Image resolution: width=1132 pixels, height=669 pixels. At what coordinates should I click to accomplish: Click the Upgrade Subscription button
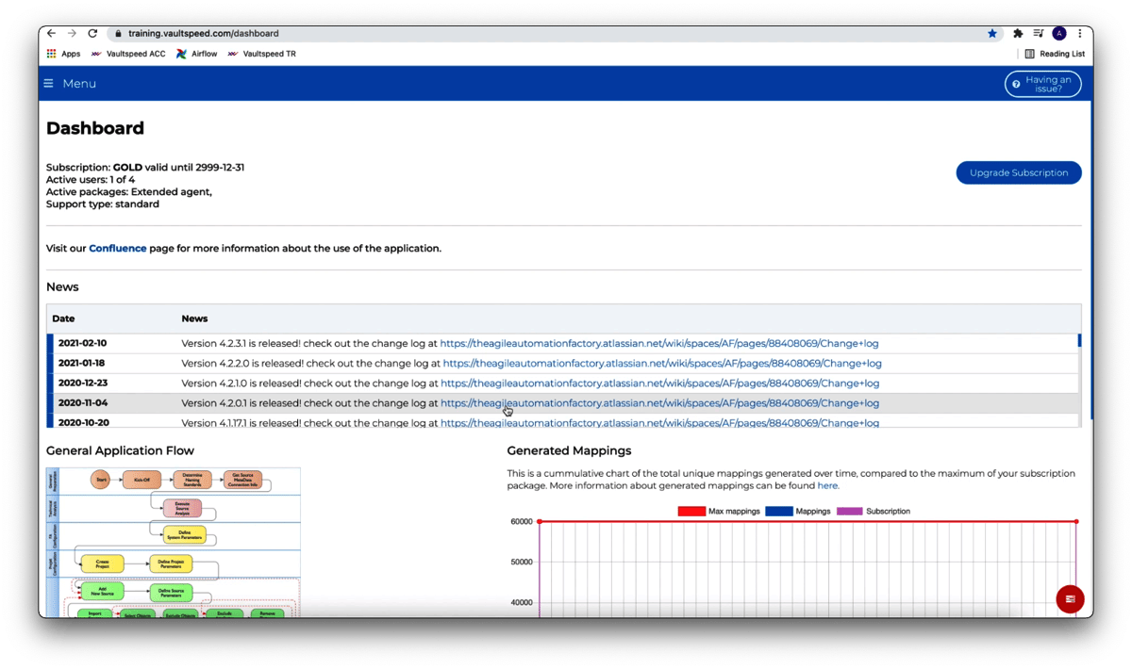click(x=1019, y=172)
